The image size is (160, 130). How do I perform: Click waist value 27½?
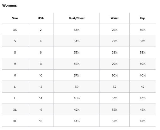(x=115, y=41)
